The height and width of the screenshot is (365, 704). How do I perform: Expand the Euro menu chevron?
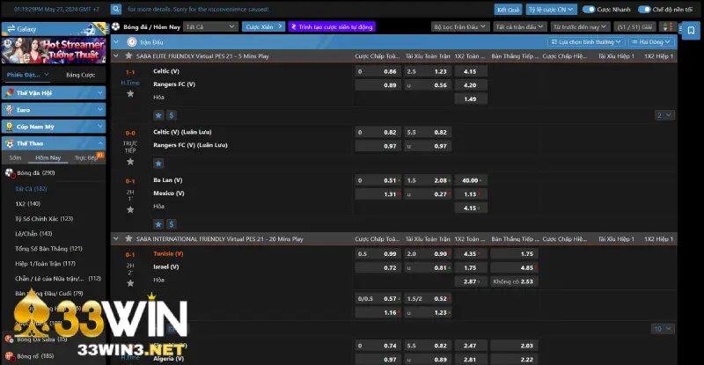point(99,110)
